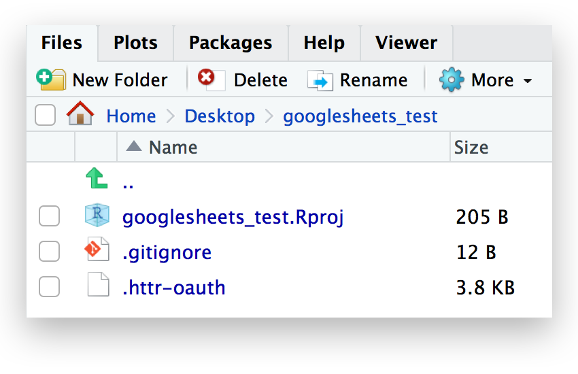Click the Rename file icon
This screenshot has width=578, height=374.
[320, 80]
